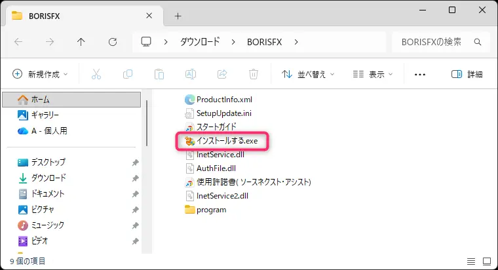This screenshot has height=270, width=498.
Task: Go forward with the right arrow
Action: 50,42
